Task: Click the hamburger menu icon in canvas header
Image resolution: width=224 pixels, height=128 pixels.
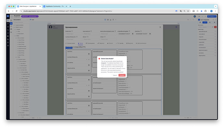Action: coord(176,27)
